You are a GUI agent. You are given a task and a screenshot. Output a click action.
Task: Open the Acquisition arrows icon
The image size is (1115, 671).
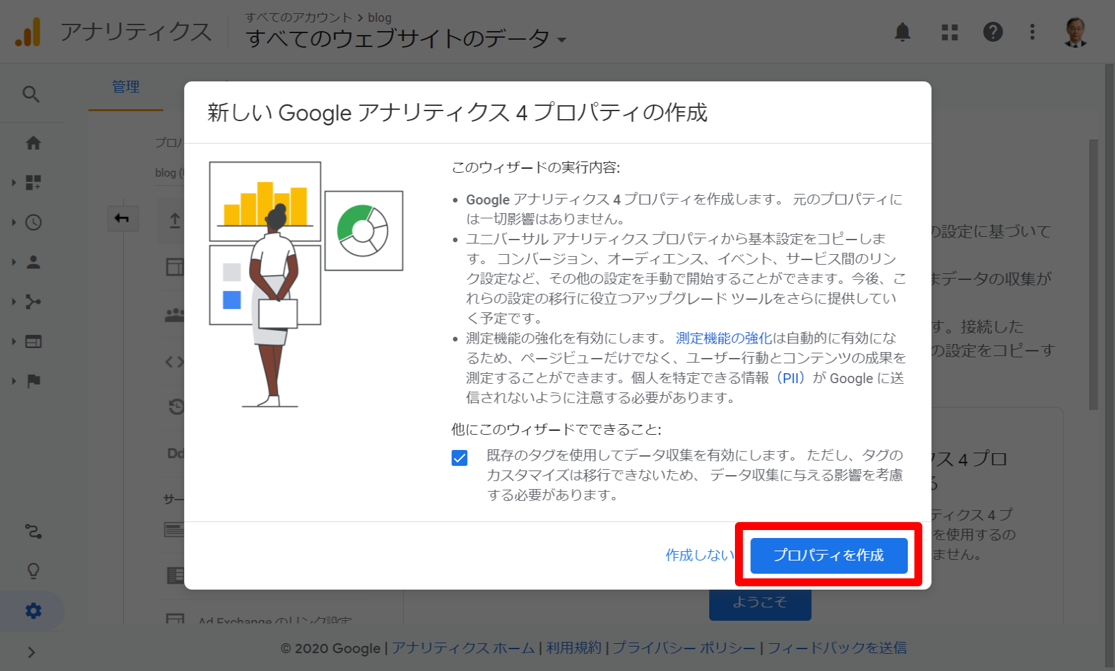33,302
